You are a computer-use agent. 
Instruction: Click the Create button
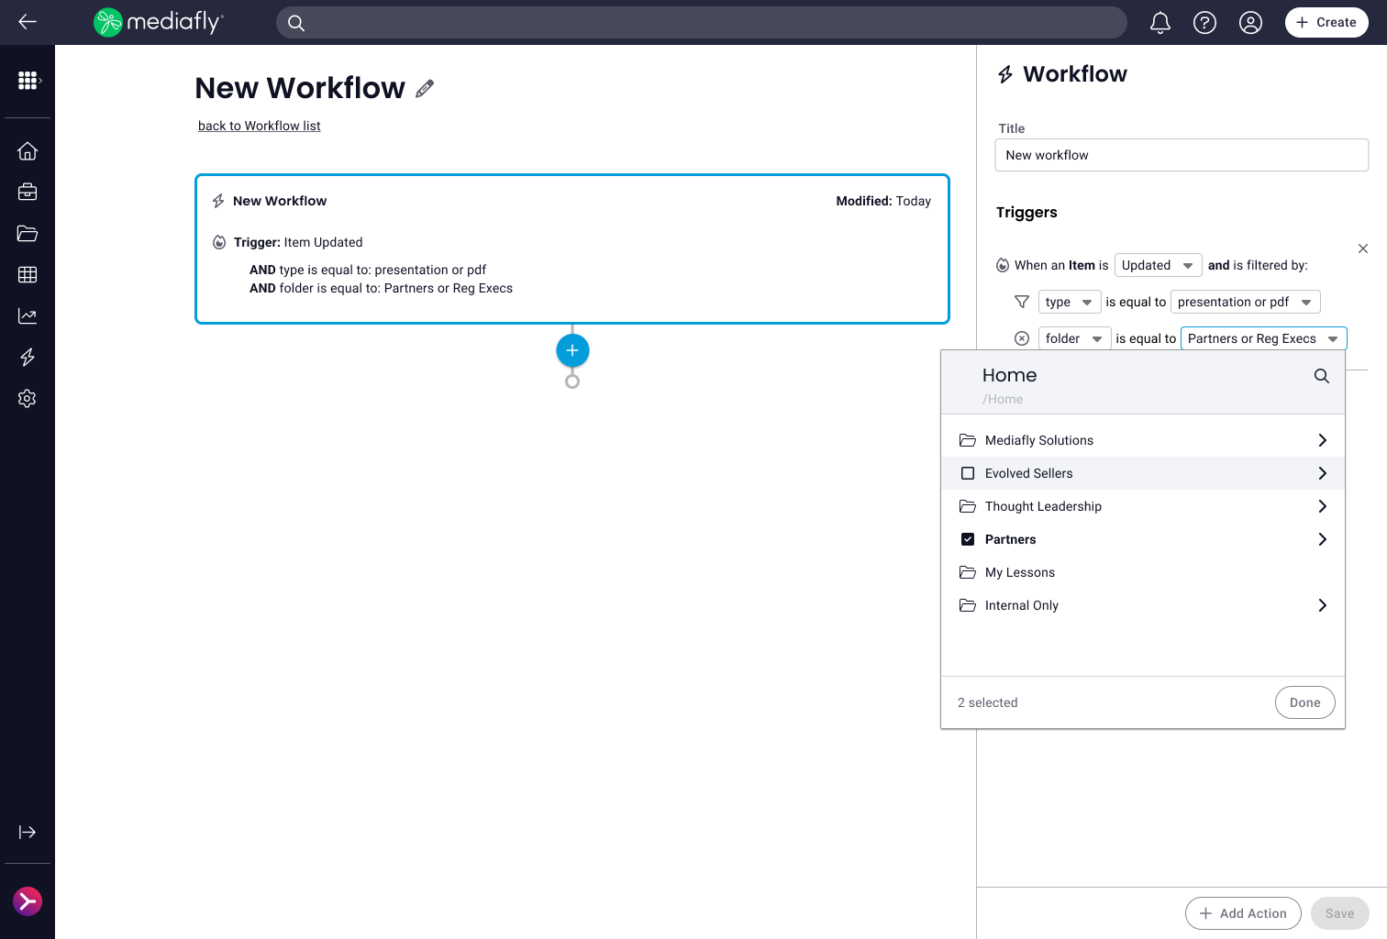click(x=1326, y=23)
